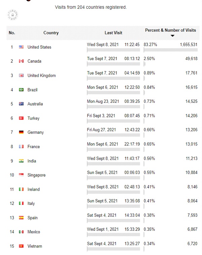Click the Percent & Number of Visits header
Screen dimensions: 202x255
tap(170, 30)
